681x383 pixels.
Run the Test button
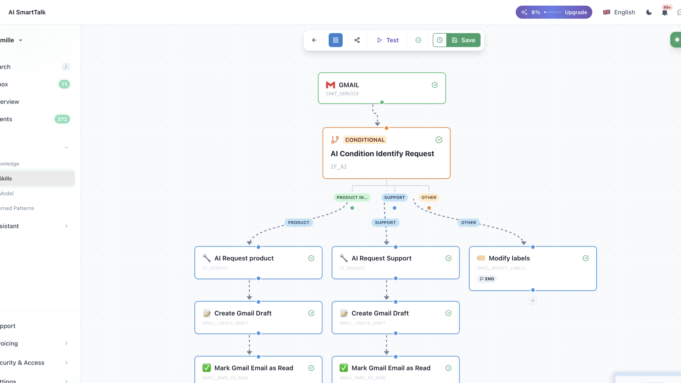tap(388, 40)
